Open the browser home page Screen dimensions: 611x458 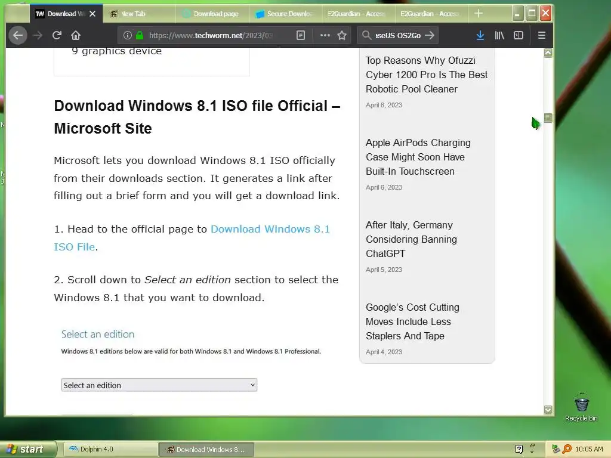pos(76,35)
